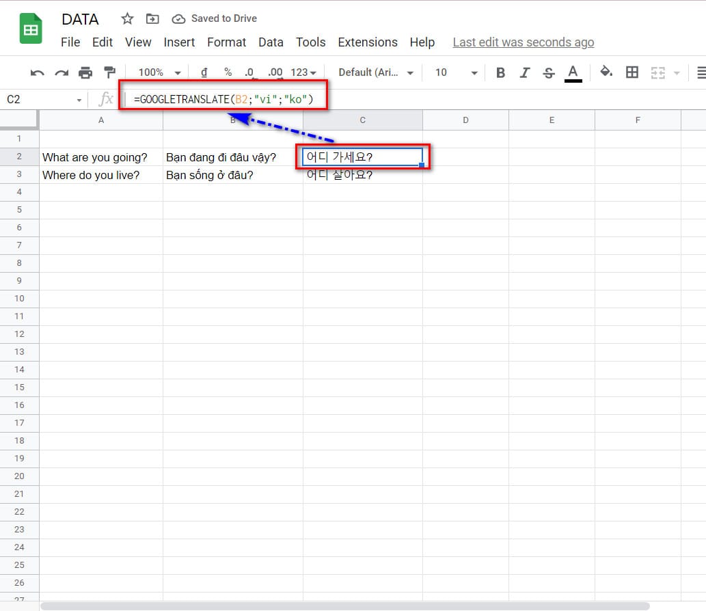Expand the Default (Arial) font dropdown
The width and height of the screenshot is (706, 611).
click(x=377, y=72)
